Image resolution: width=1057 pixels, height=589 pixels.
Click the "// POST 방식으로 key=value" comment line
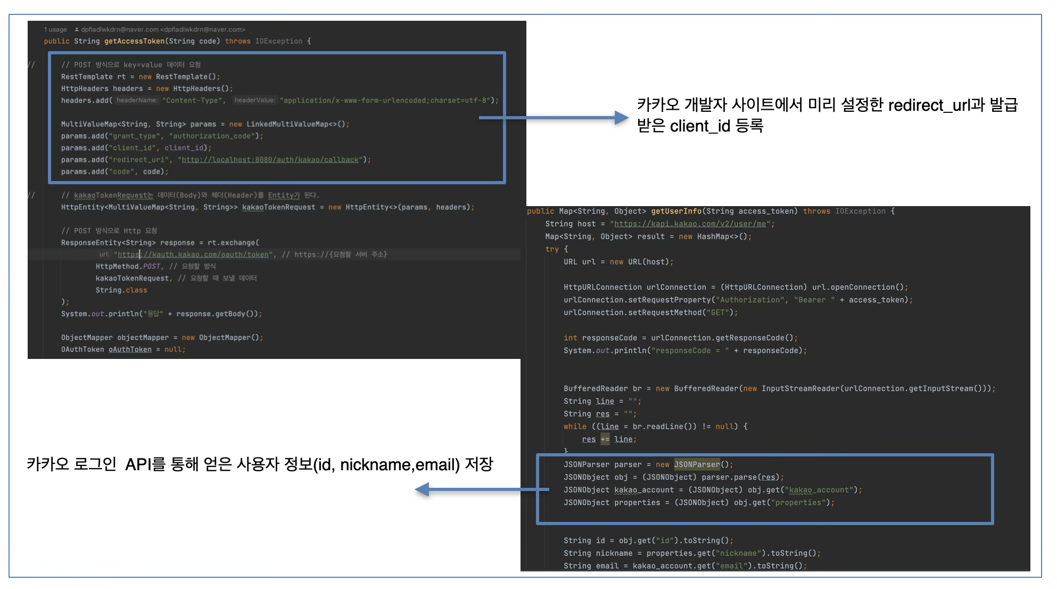tap(131, 64)
